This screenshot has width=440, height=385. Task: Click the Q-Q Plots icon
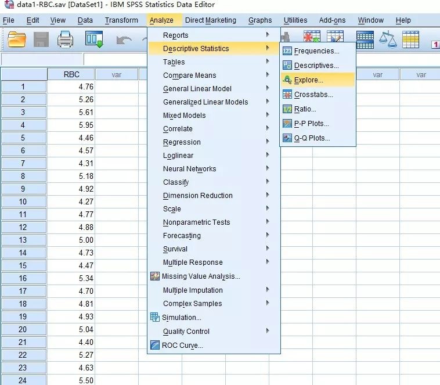(287, 138)
